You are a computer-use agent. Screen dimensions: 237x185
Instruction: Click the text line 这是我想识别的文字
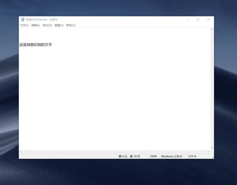(36, 44)
